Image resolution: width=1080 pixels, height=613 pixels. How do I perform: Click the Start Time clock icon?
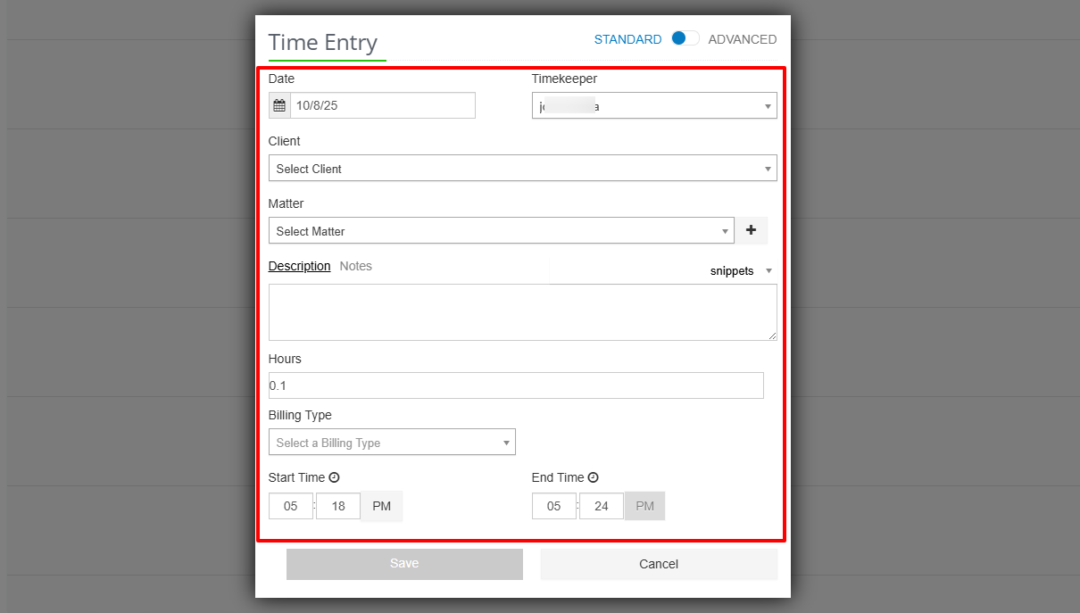[333, 477]
